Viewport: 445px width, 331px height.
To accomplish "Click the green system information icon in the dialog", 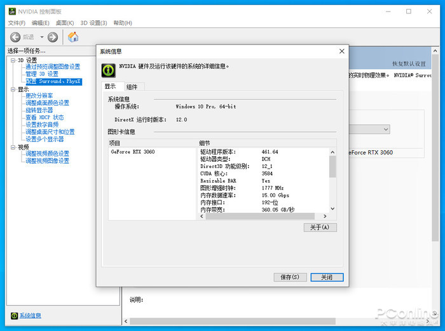I will (x=109, y=70).
